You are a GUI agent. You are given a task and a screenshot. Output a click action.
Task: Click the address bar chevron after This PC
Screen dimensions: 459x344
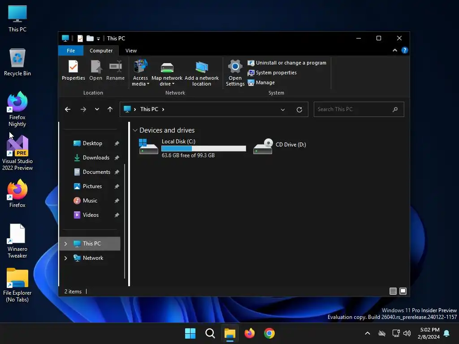(x=163, y=109)
